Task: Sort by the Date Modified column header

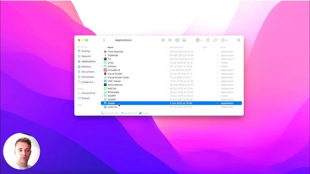Action: tap(176, 47)
